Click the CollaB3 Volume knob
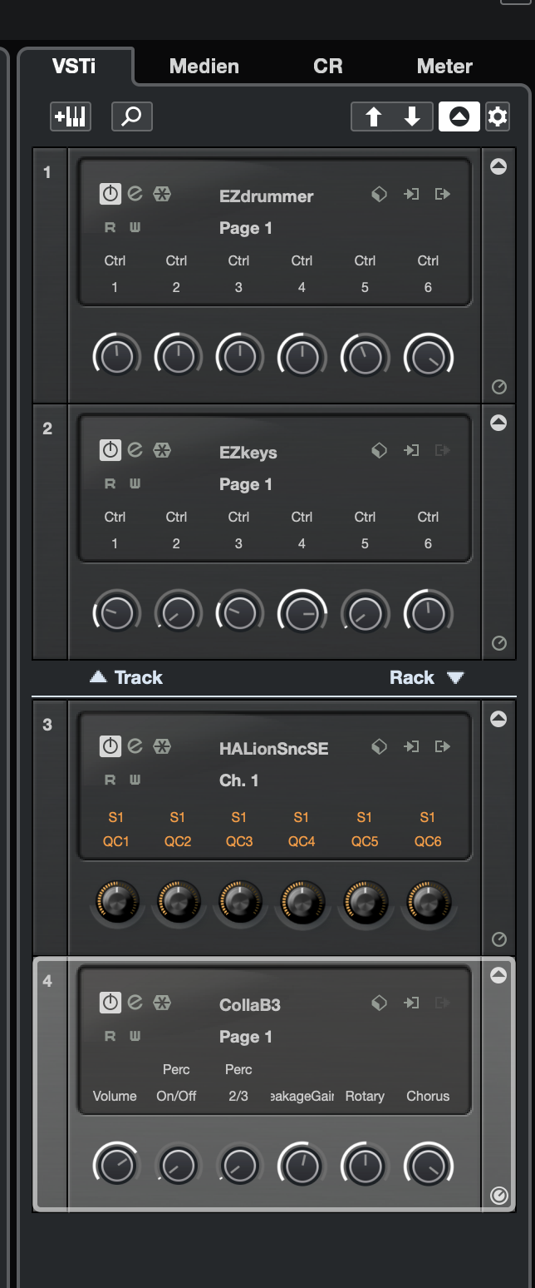Screen dimensions: 535x1288 [115, 1165]
